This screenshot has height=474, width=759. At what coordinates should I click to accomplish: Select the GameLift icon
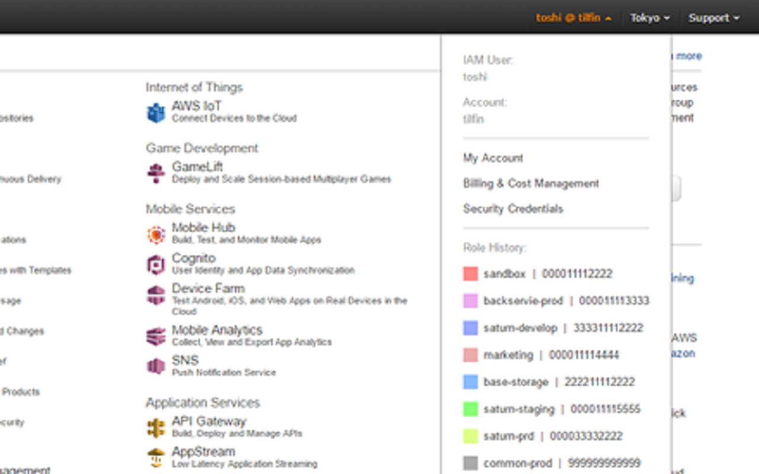[x=155, y=172]
